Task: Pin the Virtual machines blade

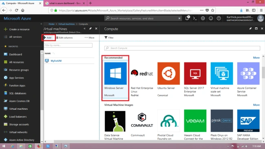Action: 91,29
